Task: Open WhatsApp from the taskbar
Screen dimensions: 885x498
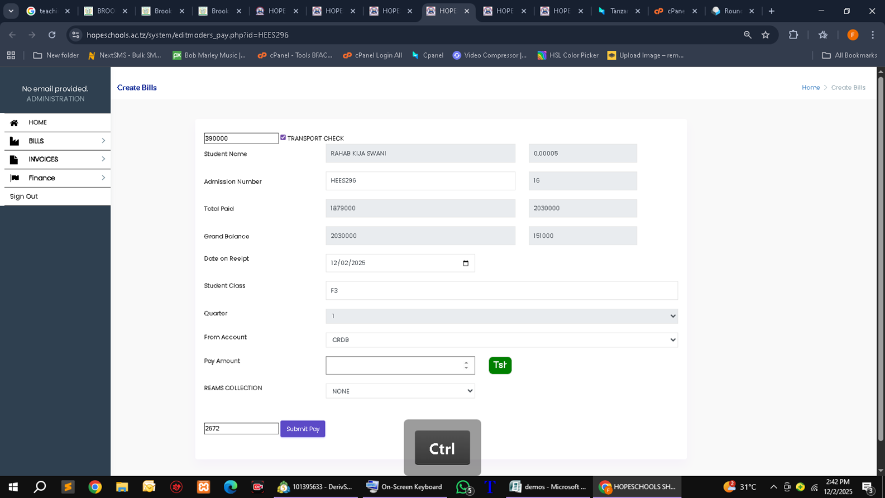Action: point(463,487)
